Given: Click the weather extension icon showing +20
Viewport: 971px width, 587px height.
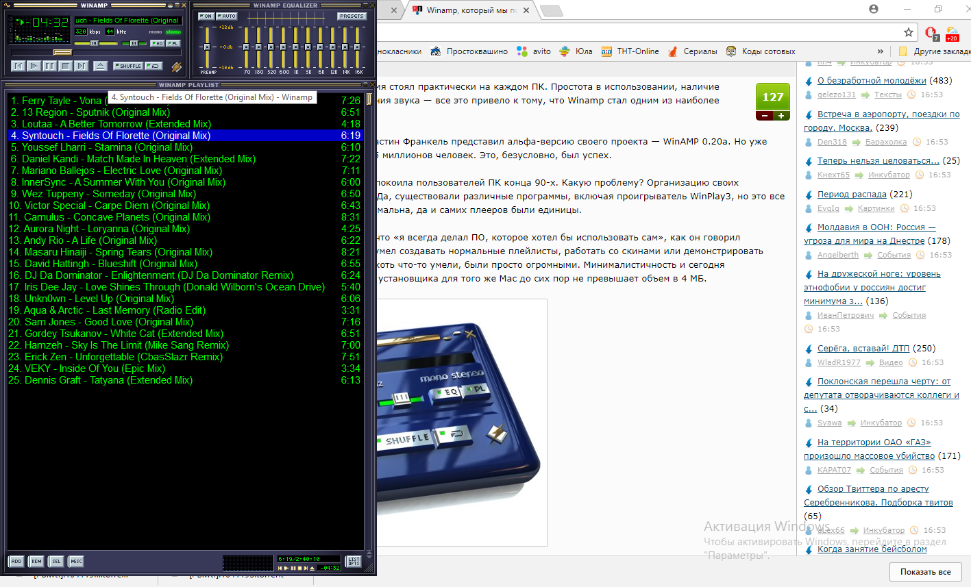Looking at the screenshot, I should (x=952, y=34).
